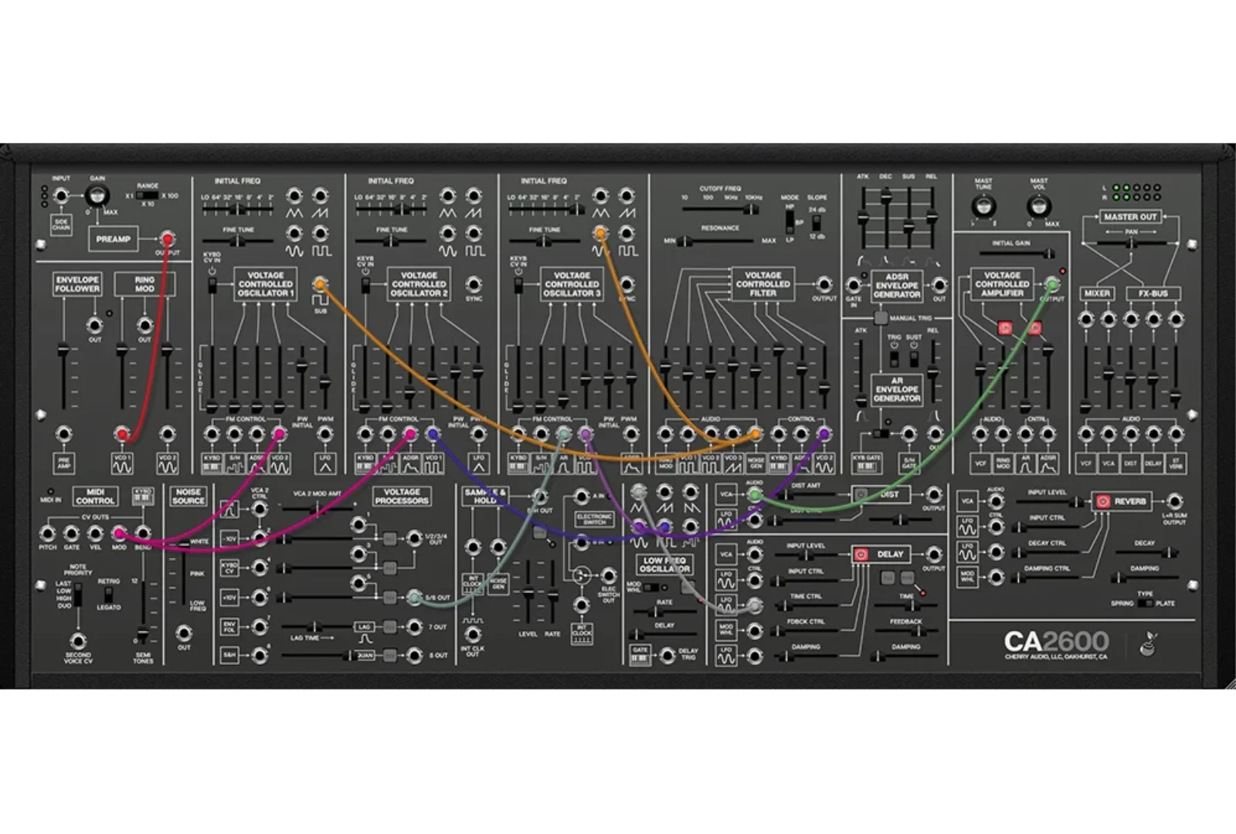Toggle the RETRIG/LEGATO switch
Image resolution: width=1236 pixels, height=834 pixels.
108,594
